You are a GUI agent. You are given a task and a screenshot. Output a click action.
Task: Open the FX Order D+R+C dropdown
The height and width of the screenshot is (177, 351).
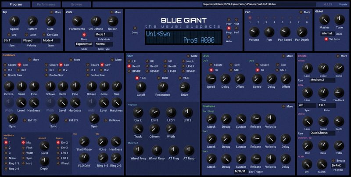[x=338, y=166]
